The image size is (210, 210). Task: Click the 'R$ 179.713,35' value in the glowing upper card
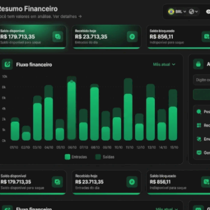pos(17,37)
